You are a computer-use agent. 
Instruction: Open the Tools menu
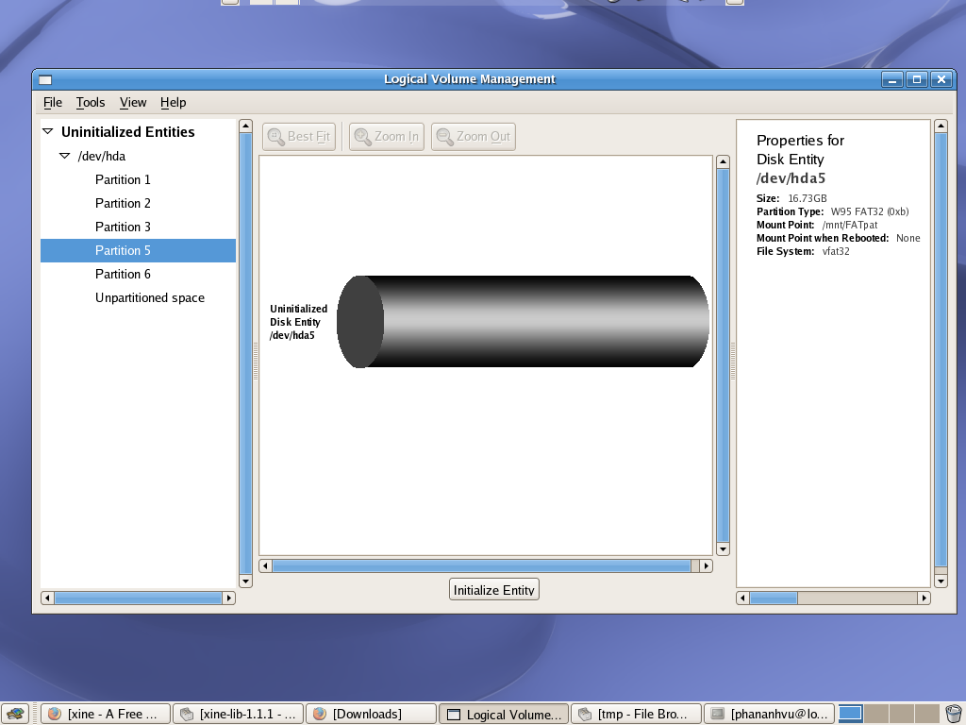point(90,102)
